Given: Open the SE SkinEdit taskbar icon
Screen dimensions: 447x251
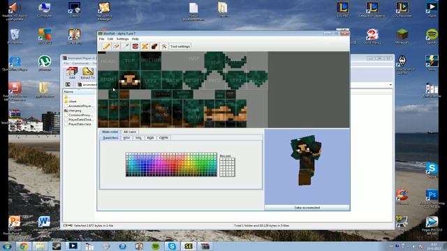Looking at the screenshot, I should [x=188, y=246].
